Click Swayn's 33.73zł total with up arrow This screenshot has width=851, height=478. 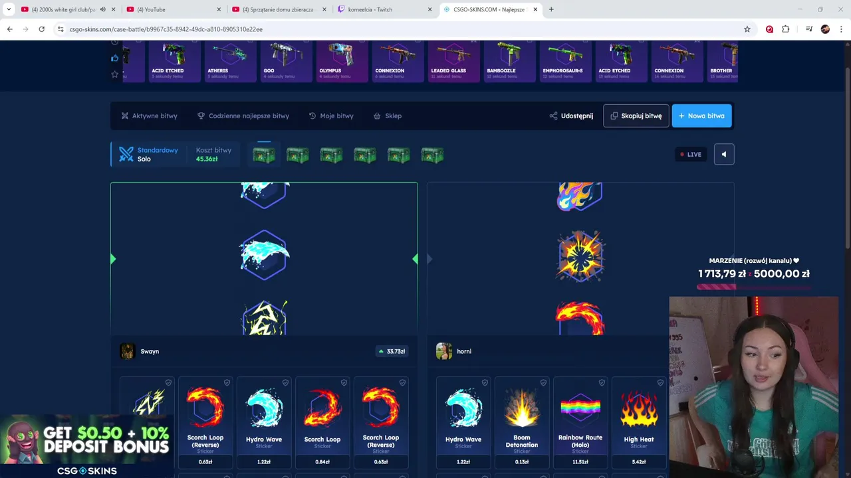click(392, 351)
